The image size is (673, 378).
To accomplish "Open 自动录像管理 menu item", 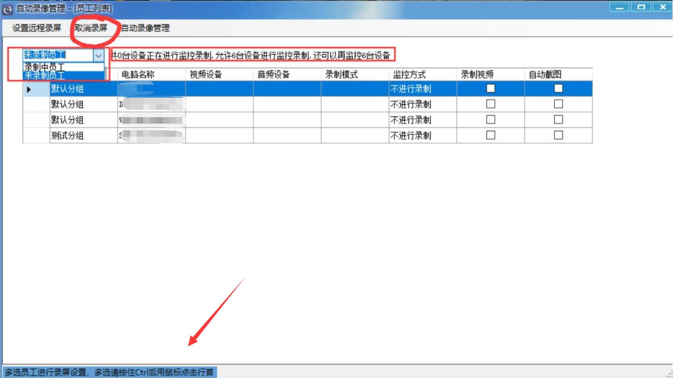I will [145, 28].
